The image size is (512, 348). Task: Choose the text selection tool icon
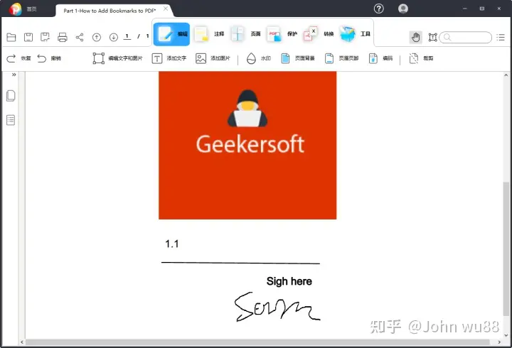(x=432, y=37)
